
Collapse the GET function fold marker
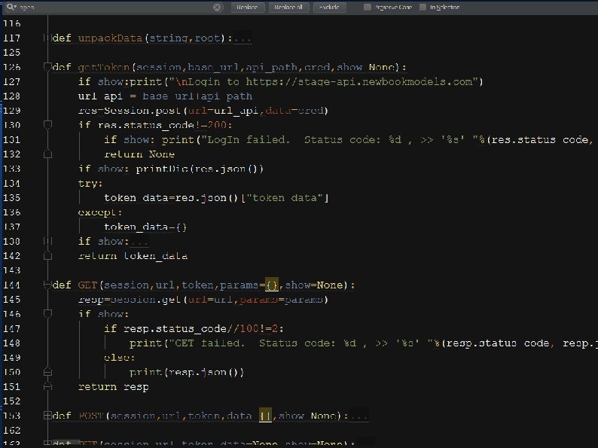pos(47,285)
